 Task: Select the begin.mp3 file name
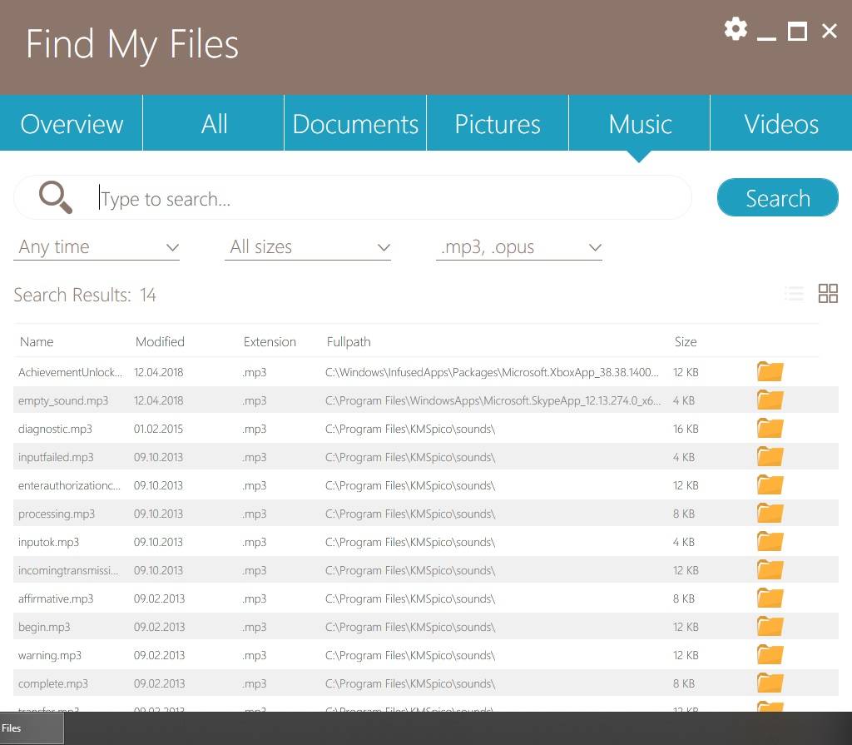click(x=44, y=627)
